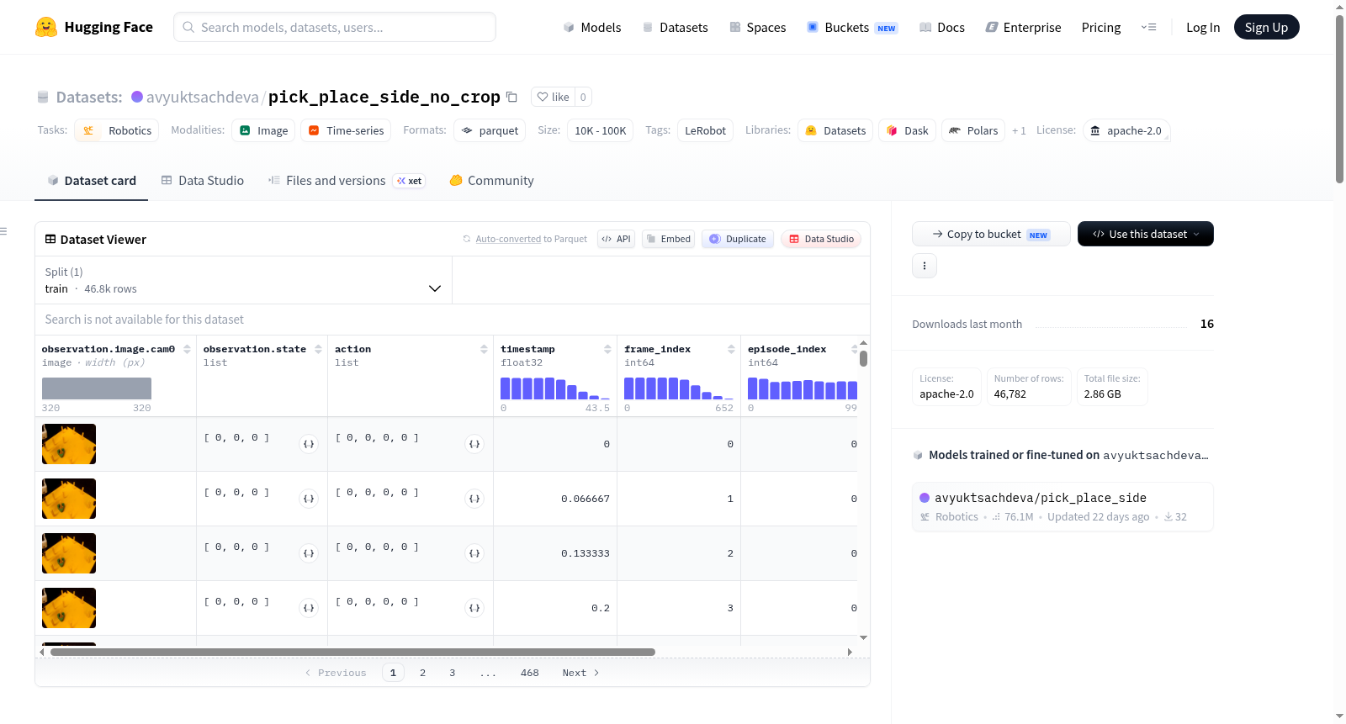
Task: Select the Polars library tag
Action: coord(972,130)
